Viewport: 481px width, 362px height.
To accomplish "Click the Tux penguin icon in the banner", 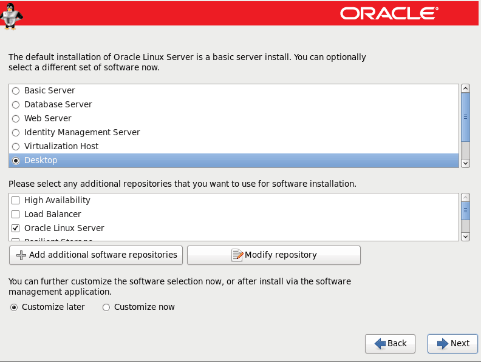I will click(12, 16).
